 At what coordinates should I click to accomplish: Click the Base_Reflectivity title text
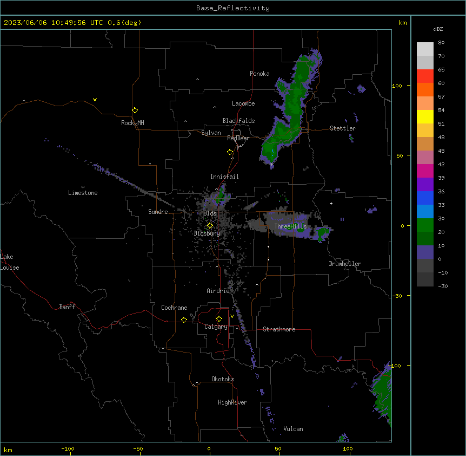pyautogui.click(x=233, y=8)
